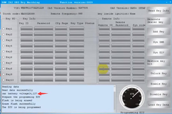Select the Key4 radio button
The height and width of the screenshot is (114, 172).
pos(3,46)
